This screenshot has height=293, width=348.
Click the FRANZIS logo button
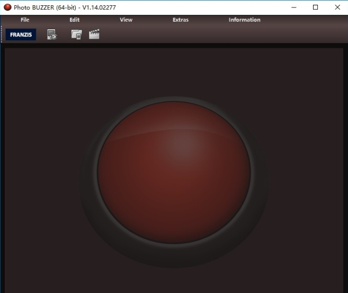click(21, 35)
